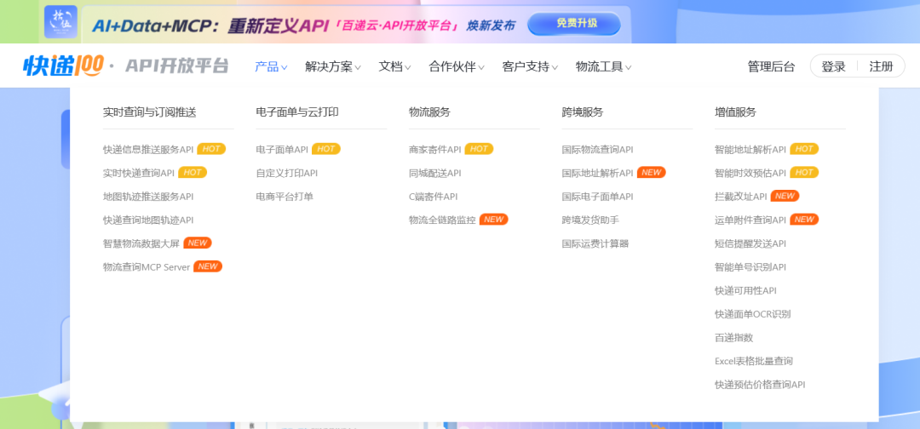Open 智能单号识别API
This screenshot has width=920, height=429.
750,266
